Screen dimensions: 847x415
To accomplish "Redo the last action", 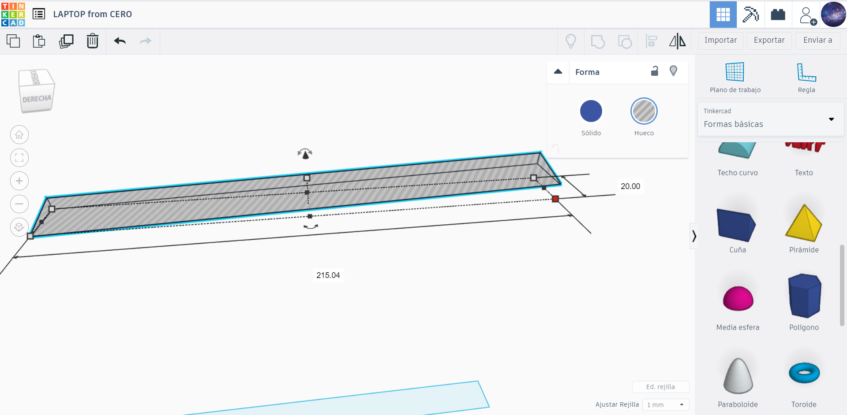I will point(146,41).
